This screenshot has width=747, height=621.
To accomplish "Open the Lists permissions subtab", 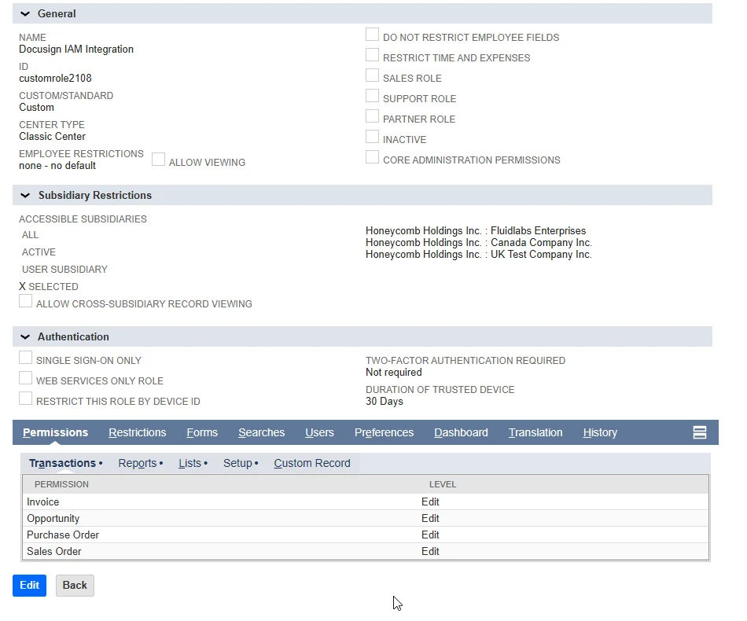I will [190, 463].
